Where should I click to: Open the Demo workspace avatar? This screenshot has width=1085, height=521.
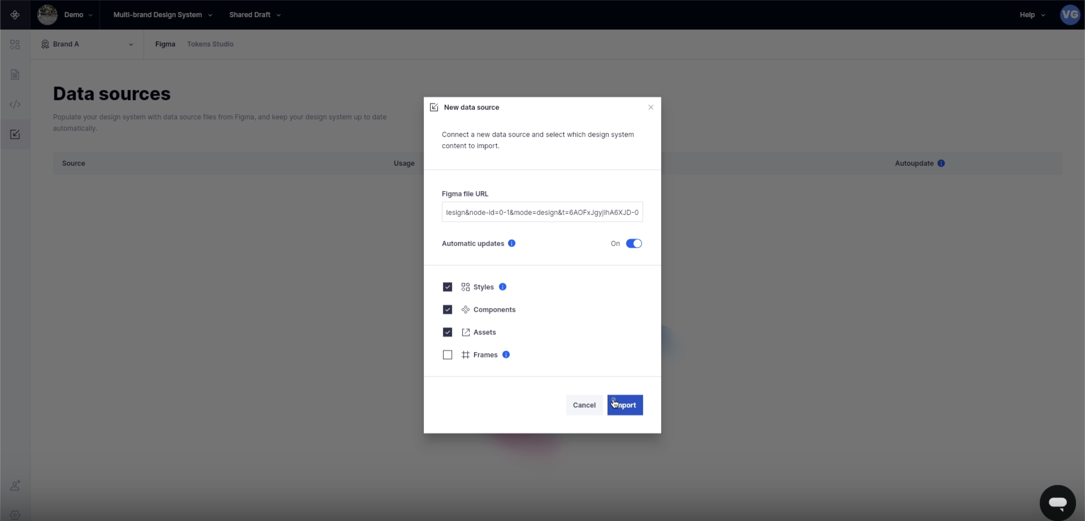tap(47, 15)
